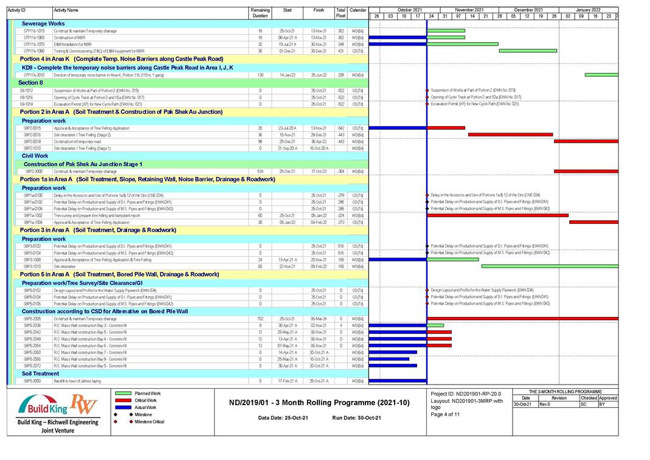Click the November 2021 timescale header

click(469, 10)
